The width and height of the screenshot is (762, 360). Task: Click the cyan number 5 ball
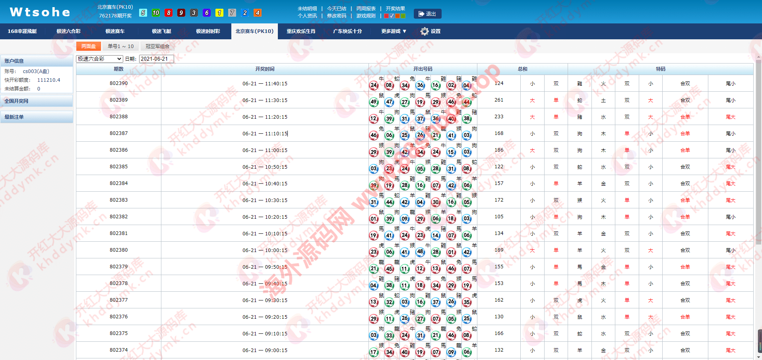coord(143,13)
